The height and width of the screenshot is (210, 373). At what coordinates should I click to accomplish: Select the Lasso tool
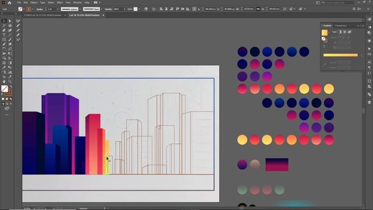coord(10,26)
